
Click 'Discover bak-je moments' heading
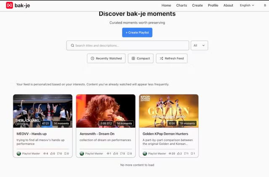(x=137, y=14)
